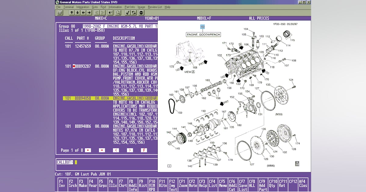The image size is (366, 192).
Task: Click the return-arrow toolbar icon
Action: (x=110, y=13)
